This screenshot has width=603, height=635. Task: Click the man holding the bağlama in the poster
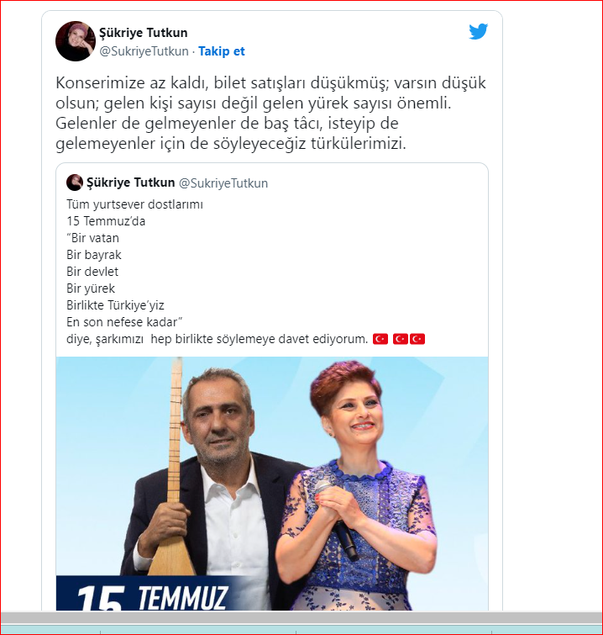tap(210, 478)
